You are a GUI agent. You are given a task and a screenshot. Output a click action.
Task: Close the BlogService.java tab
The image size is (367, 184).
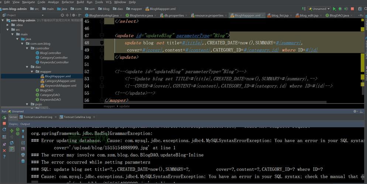pos(156,15)
